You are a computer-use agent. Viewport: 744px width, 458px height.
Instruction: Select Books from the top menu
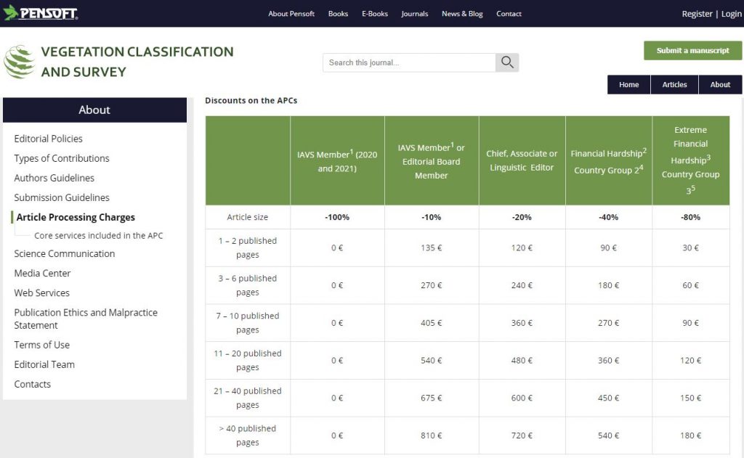(x=338, y=14)
